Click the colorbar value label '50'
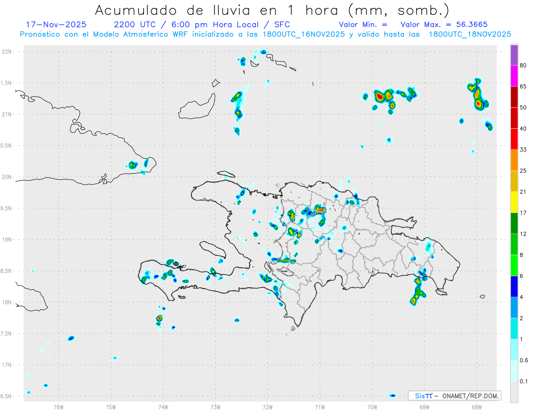535x413 pixels. coord(523,107)
